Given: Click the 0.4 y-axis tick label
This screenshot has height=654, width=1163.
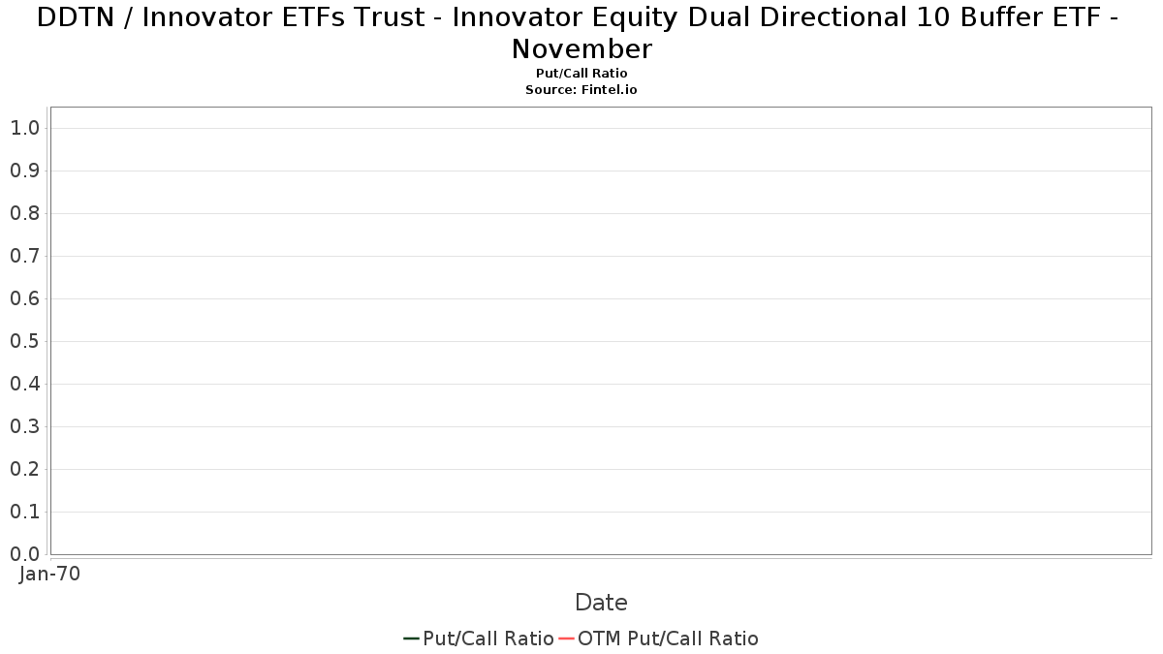Looking at the screenshot, I should tap(24, 384).
